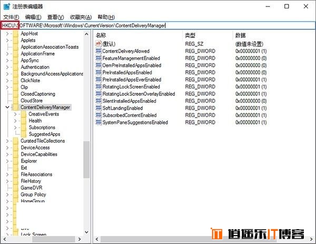Screen dimensions: 316x244
Task: Select the RotatingLockScreenEnabled value
Action: coord(131,86)
